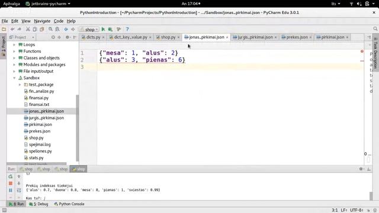Collapse all in the Project panel
The width and height of the screenshot is (379, 213).
(x=59, y=37)
